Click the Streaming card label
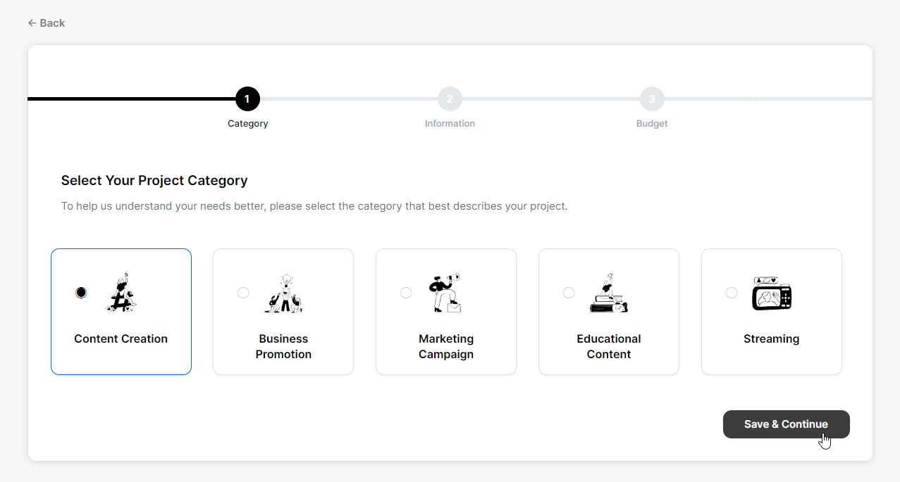This screenshot has width=900, height=482. pyautogui.click(x=772, y=339)
